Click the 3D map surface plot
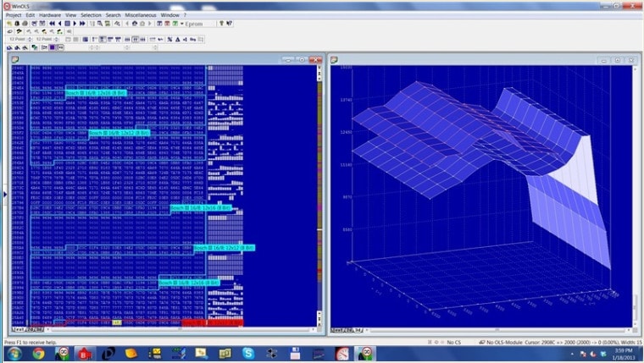Screen dimensions: 644x363 [x=480, y=173]
